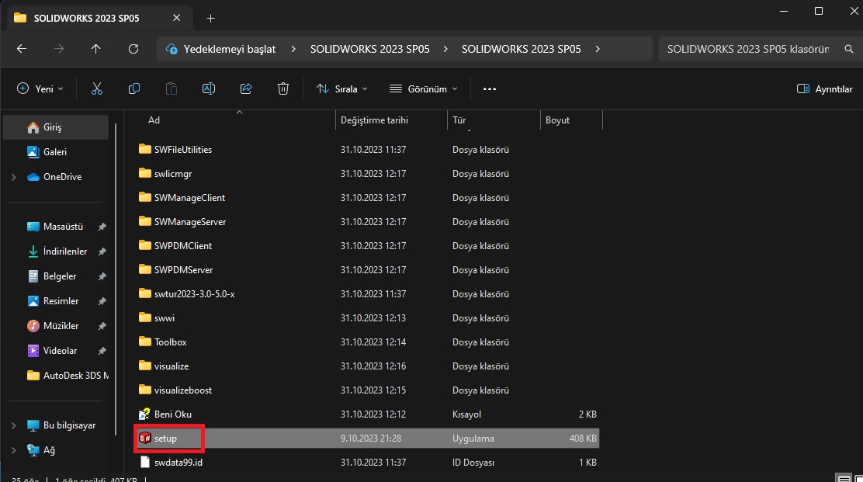
Task: Click Yedeklemeyi başlat in address bar
Action: coord(229,49)
